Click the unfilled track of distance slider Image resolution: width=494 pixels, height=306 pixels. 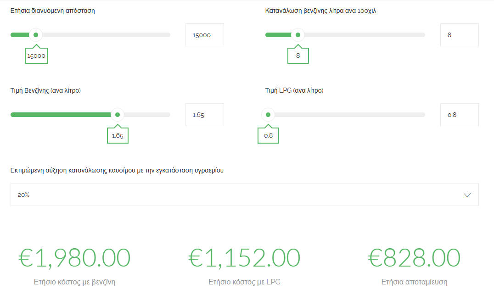[x=106, y=35]
